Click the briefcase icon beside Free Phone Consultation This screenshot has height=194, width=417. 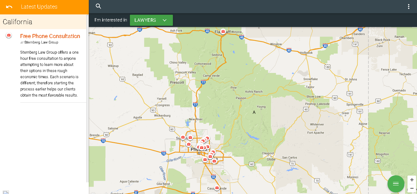tap(9, 36)
